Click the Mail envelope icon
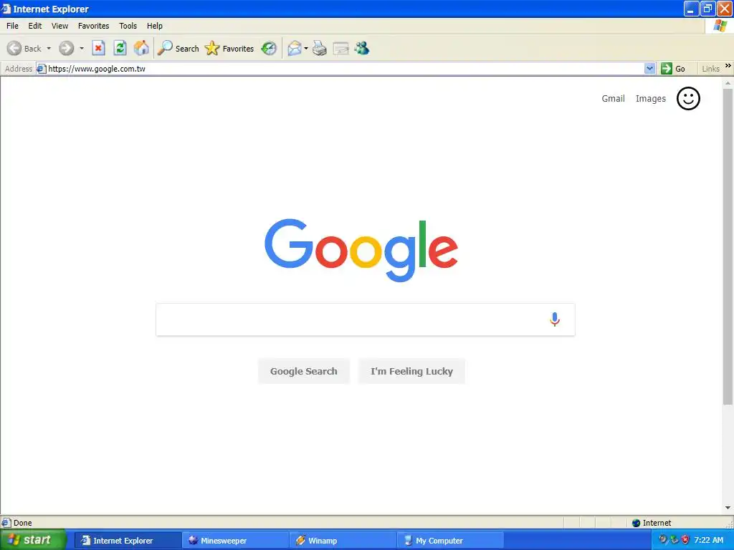This screenshot has height=550, width=734. coord(295,48)
